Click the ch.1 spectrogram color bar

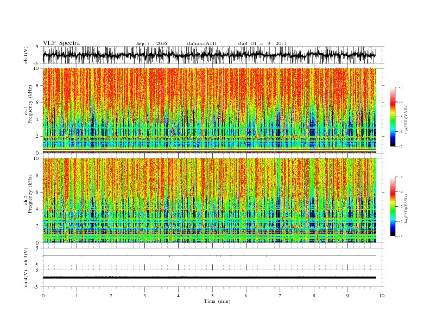point(393,117)
